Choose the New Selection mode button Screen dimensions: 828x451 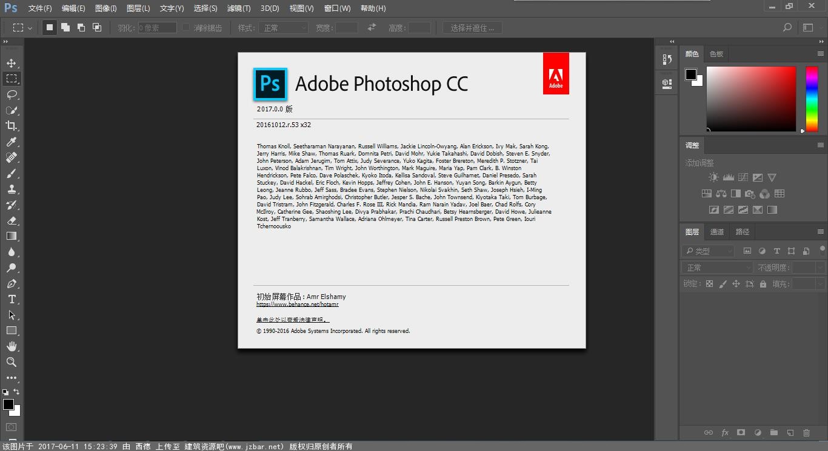pyautogui.click(x=50, y=27)
